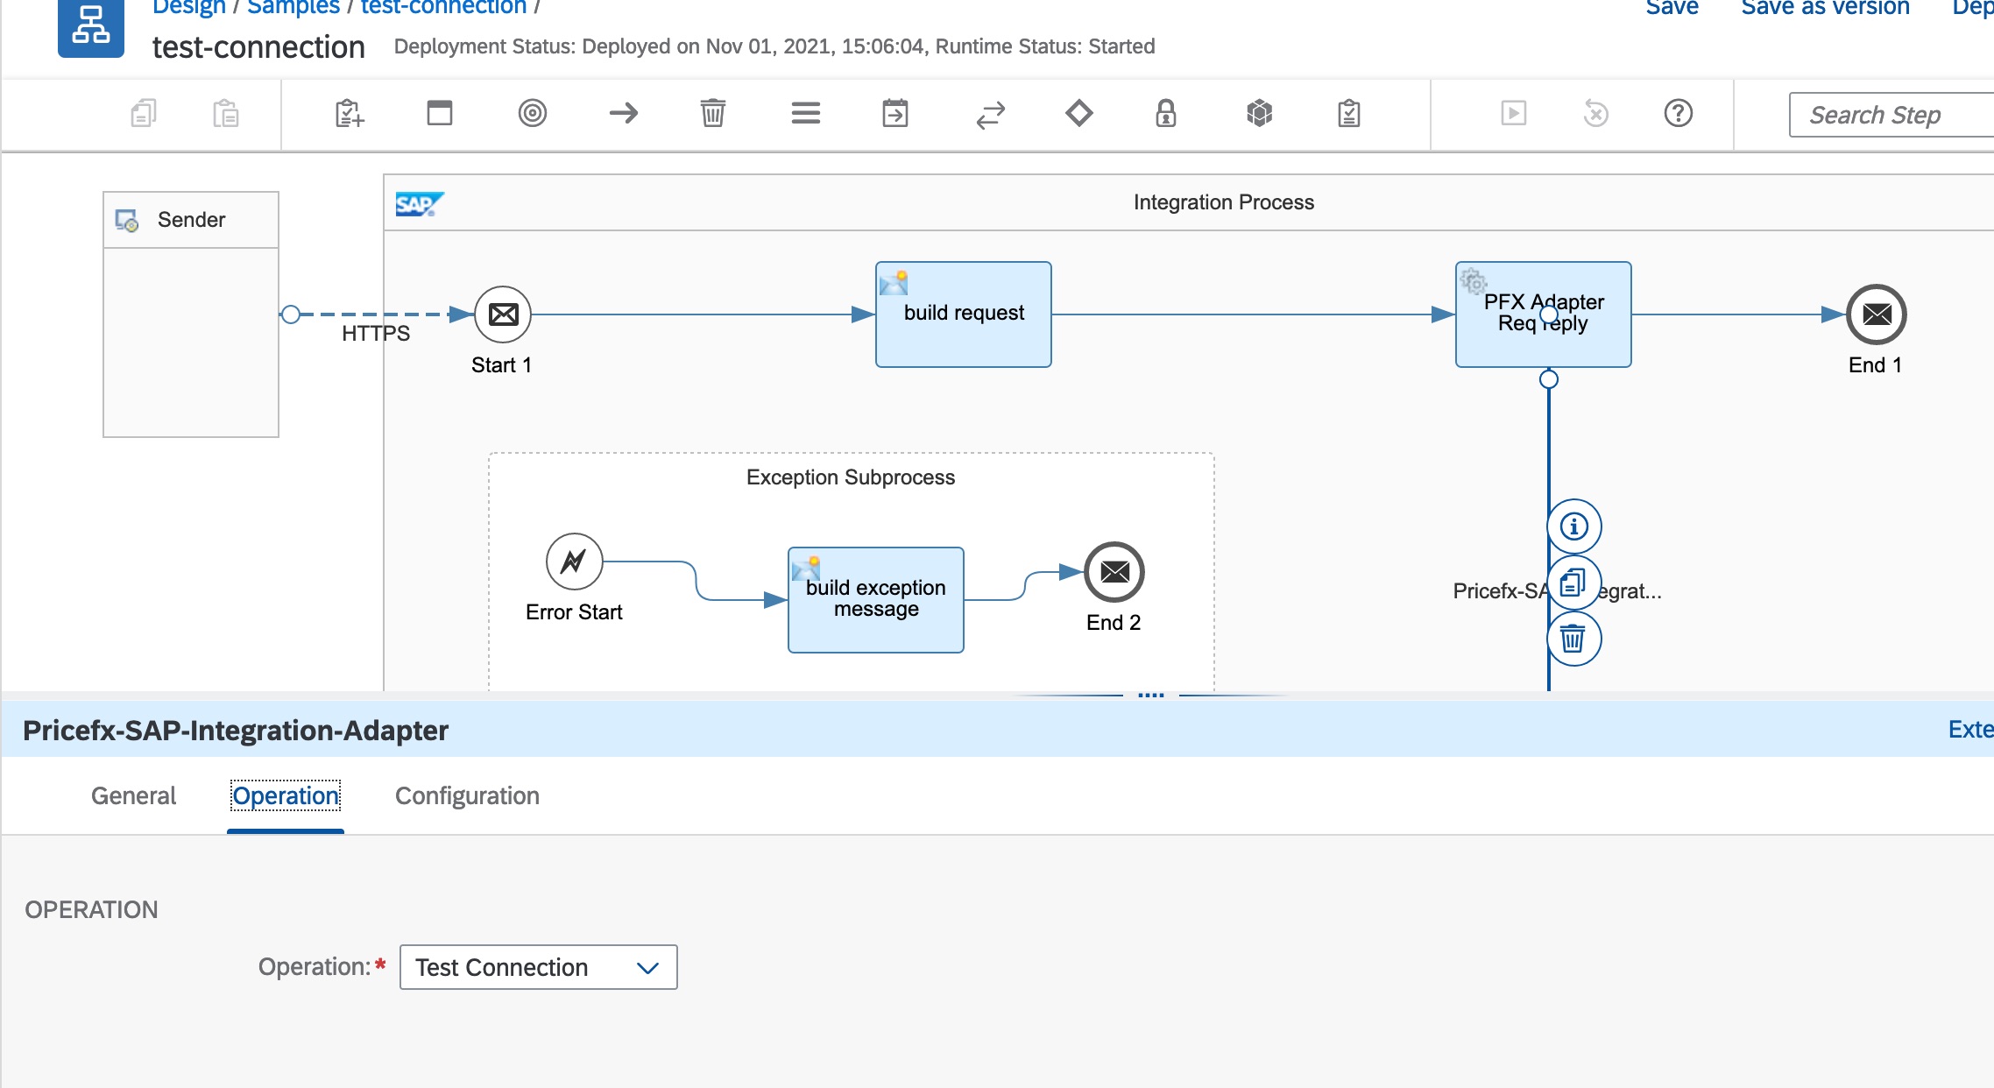Click Save as version link
The image size is (1994, 1088).
[1825, 9]
